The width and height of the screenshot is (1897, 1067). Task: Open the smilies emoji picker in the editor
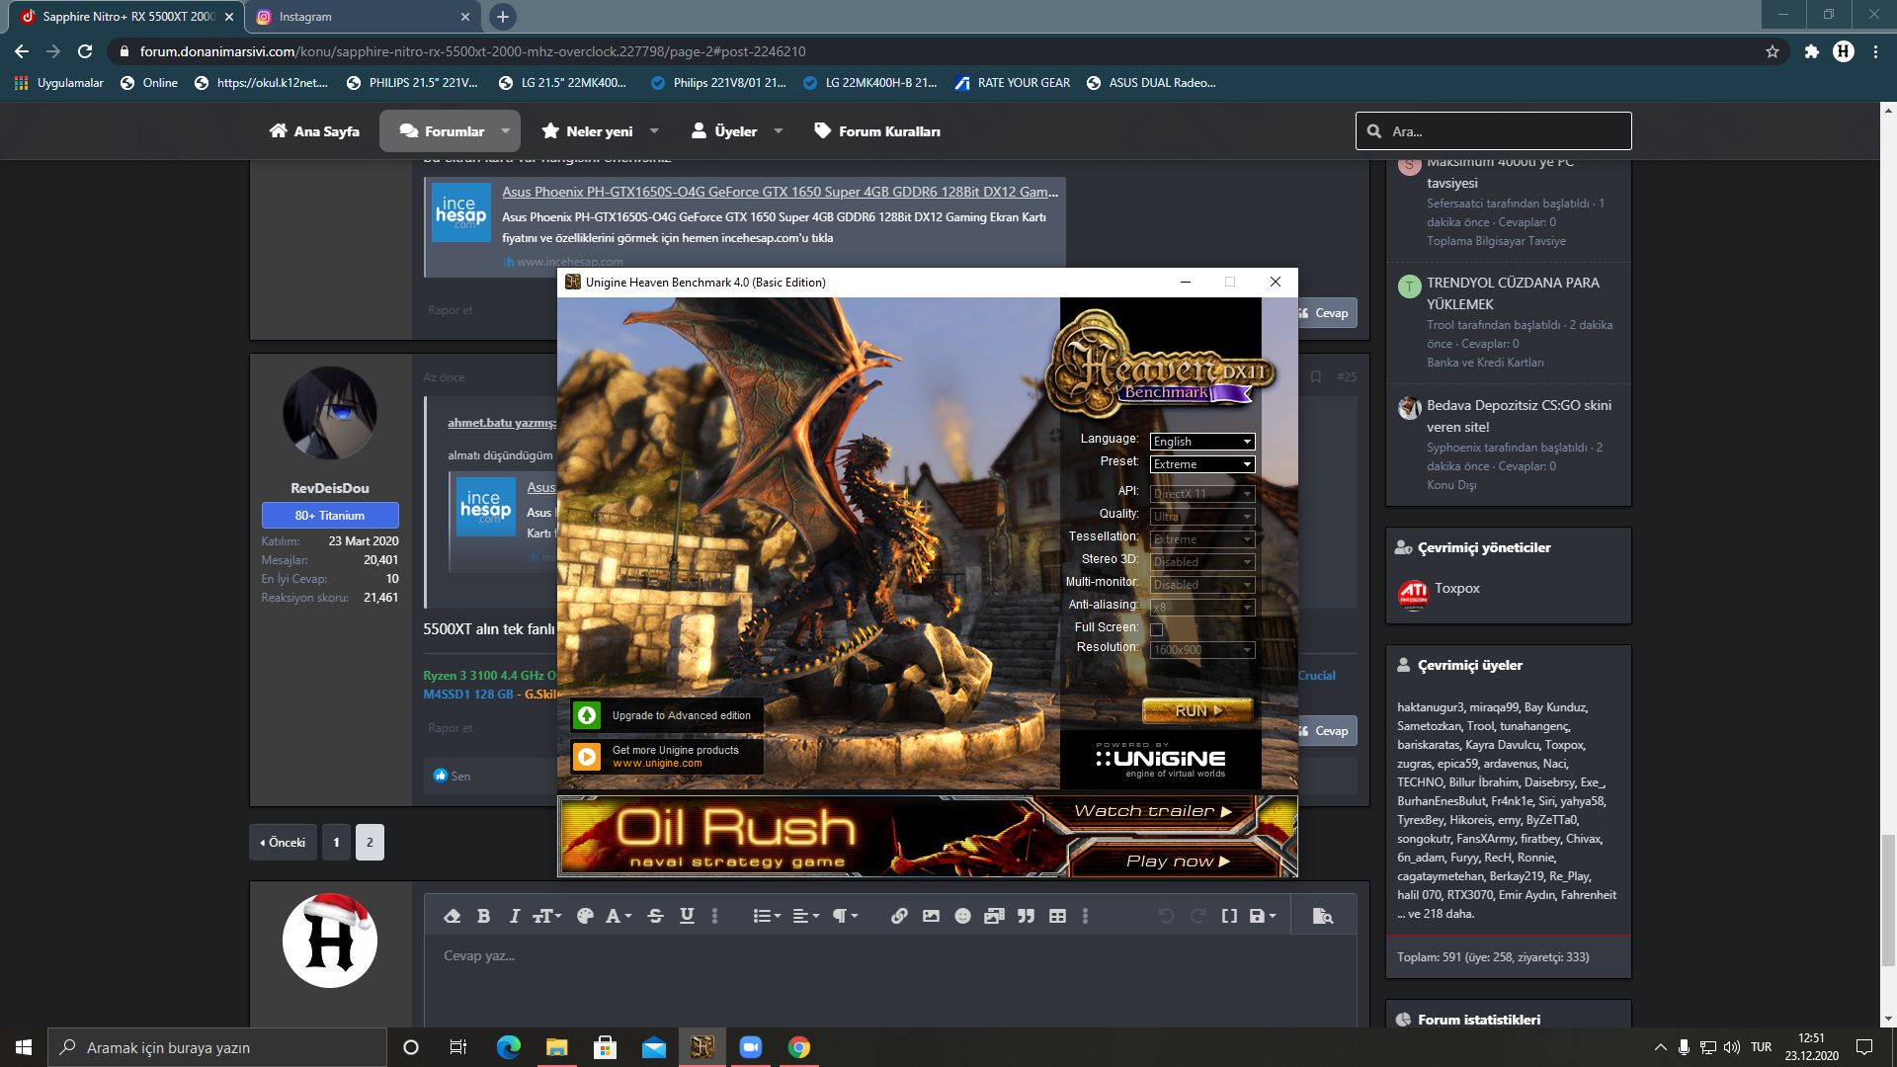(x=962, y=916)
